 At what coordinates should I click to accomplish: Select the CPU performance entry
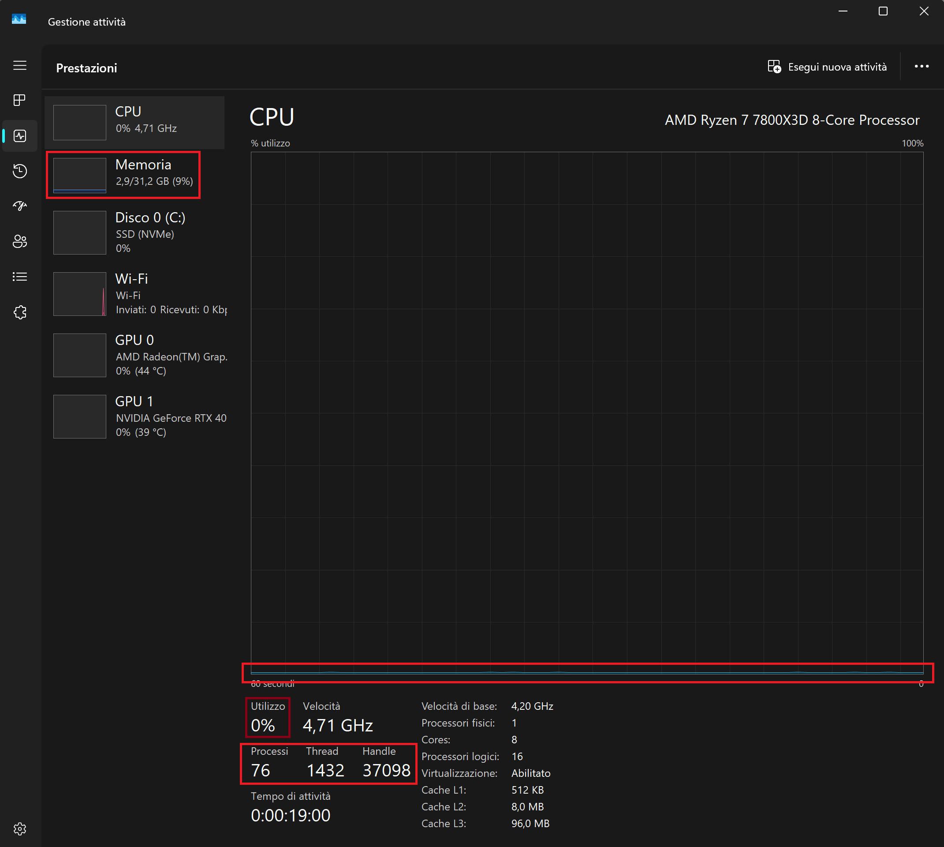click(x=134, y=122)
